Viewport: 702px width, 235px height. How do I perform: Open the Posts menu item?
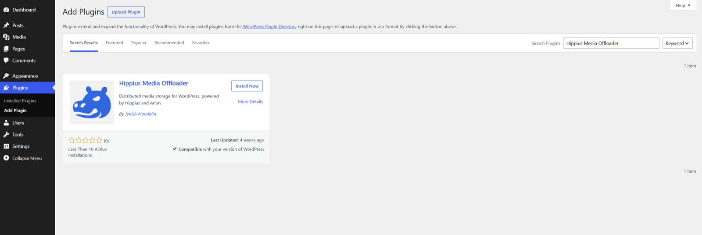pyautogui.click(x=27, y=25)
